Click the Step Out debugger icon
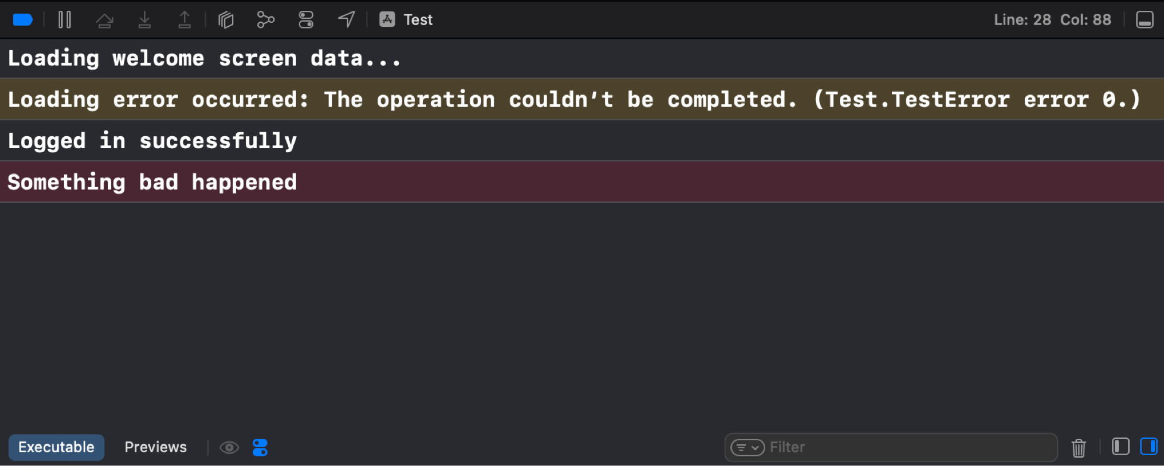 coord(184,19)
